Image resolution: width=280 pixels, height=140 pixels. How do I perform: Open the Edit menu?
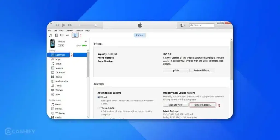click(55, 31)
